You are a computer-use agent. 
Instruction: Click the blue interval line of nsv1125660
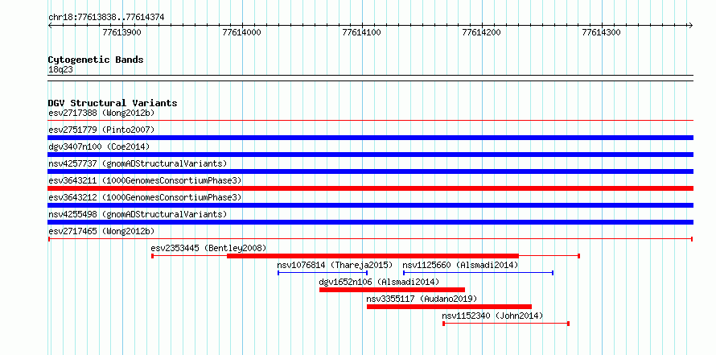(478, 273)
